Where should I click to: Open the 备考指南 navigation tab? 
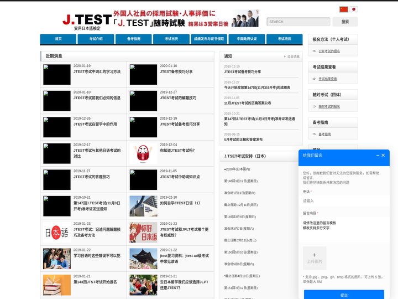coord(134,39)
